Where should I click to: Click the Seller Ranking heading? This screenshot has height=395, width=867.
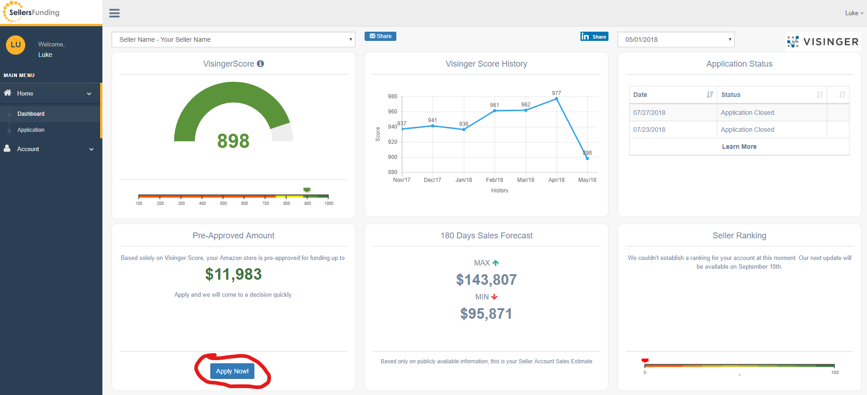739,236
